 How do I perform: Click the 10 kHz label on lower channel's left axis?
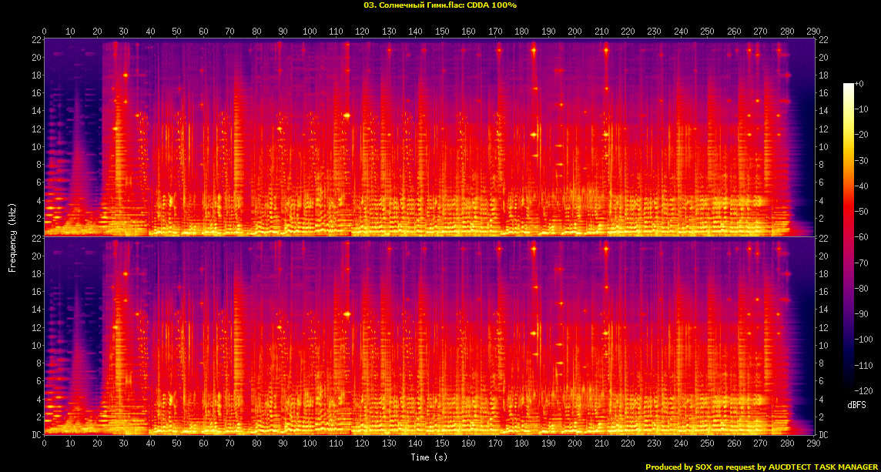pyautogui.click(x=36, y=345)
